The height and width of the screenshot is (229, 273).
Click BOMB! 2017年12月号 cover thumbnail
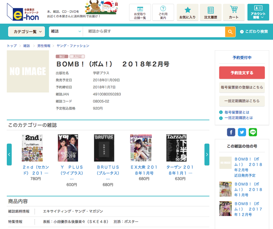click(226, 209)
